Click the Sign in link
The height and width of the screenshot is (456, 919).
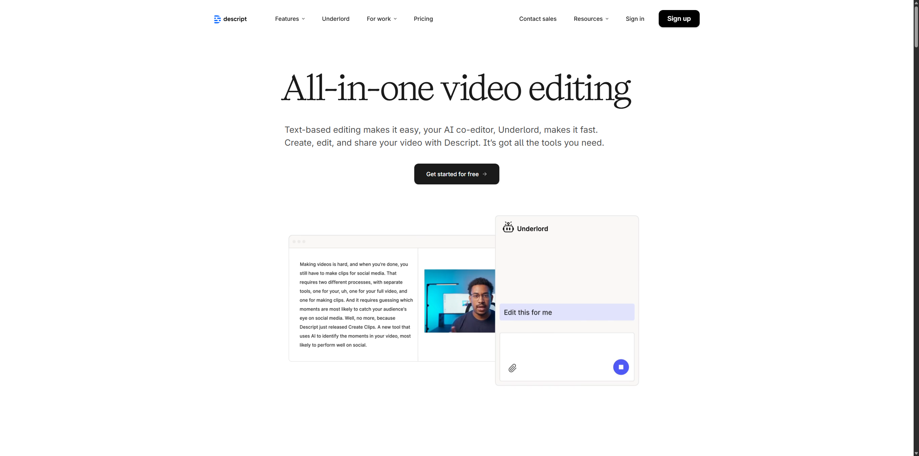click(x=635, y=19)
